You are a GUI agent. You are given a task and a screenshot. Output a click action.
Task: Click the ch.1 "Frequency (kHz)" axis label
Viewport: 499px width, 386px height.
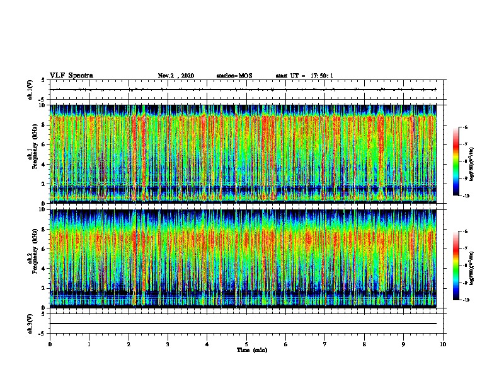click(x=35, y=146)
